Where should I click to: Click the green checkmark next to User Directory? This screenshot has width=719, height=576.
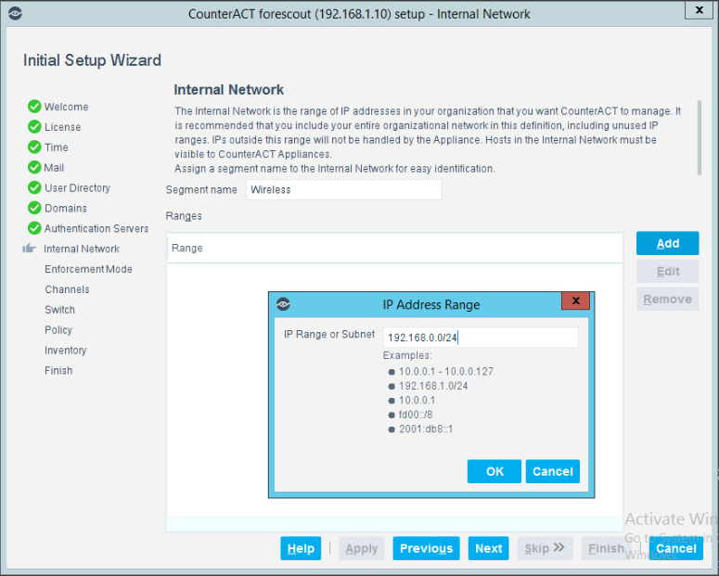[34, 187]
